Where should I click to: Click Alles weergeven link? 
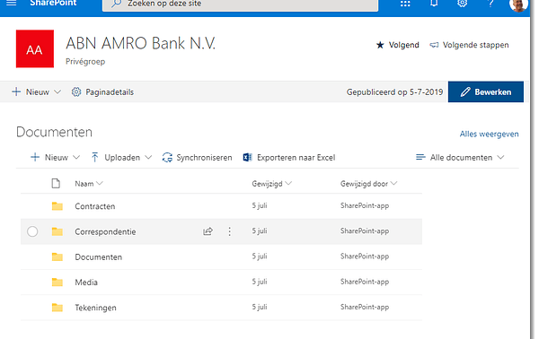(490, 135)
